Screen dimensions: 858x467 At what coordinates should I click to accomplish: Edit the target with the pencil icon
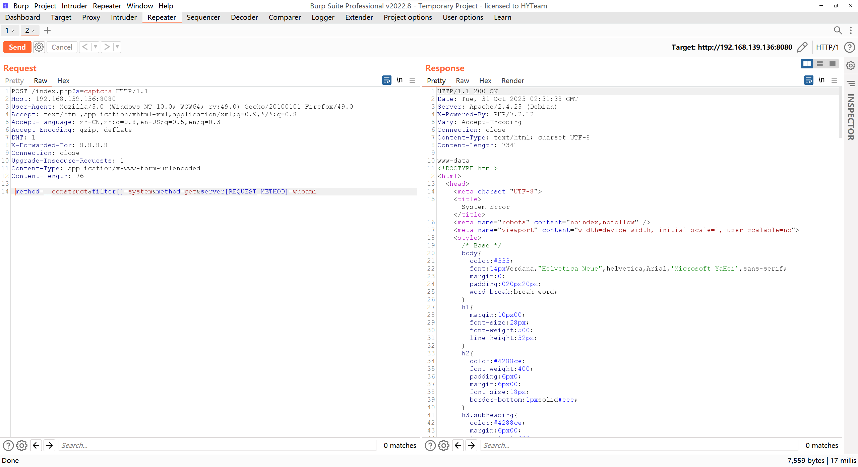point(802,47)
